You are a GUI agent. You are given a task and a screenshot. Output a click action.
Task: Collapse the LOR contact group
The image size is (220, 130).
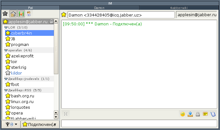click(x=6, y=28)
